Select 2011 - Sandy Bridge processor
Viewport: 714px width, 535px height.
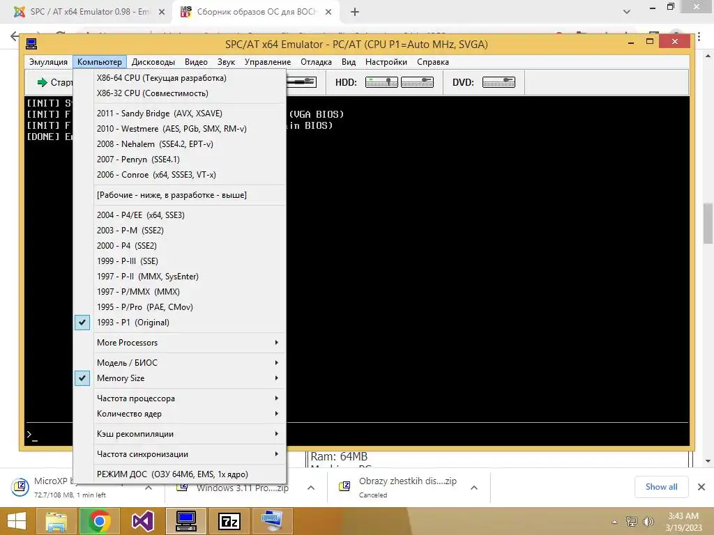point(179,114)
